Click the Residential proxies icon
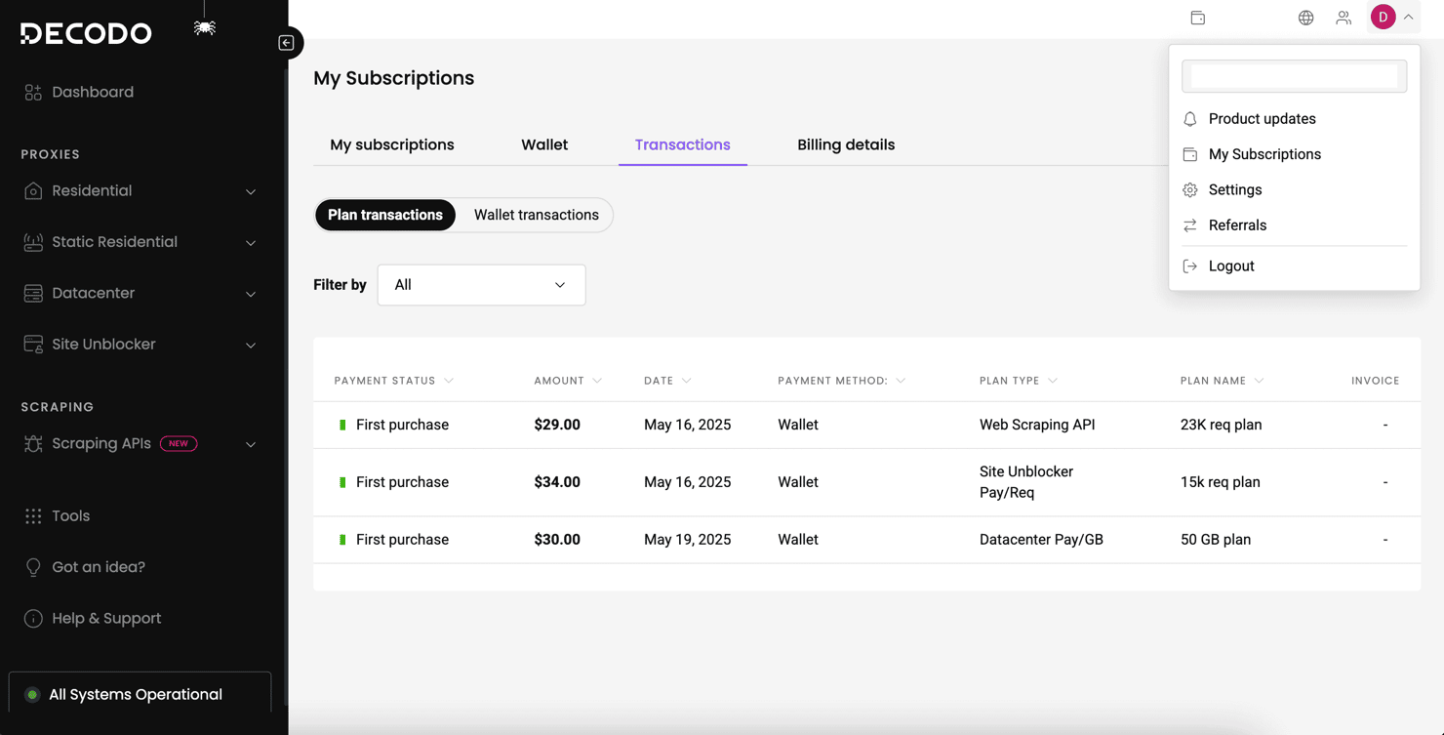The image size is (1444, 735). pyautogui.click(x=33, y=190)
